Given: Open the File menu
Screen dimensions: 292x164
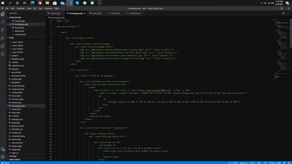Looking at the screenshot, I should click(7, 8).
